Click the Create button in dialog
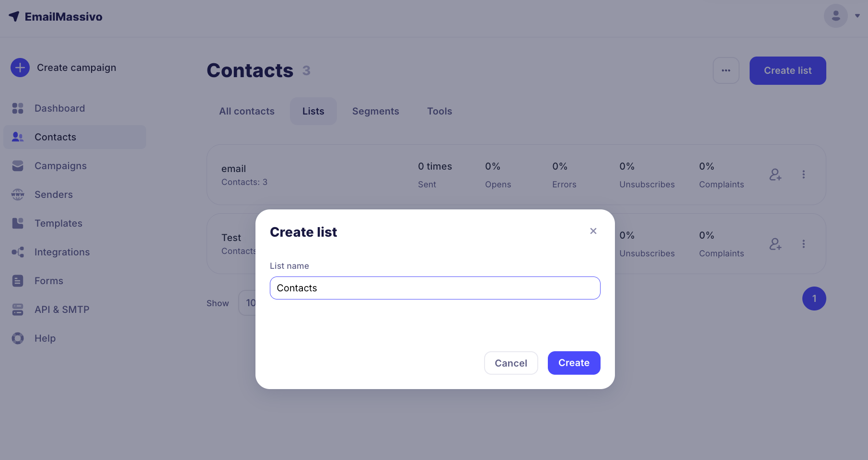 point(574,363)
